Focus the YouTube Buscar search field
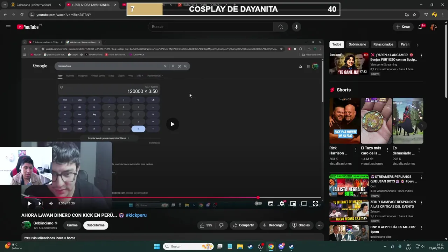 211,27
